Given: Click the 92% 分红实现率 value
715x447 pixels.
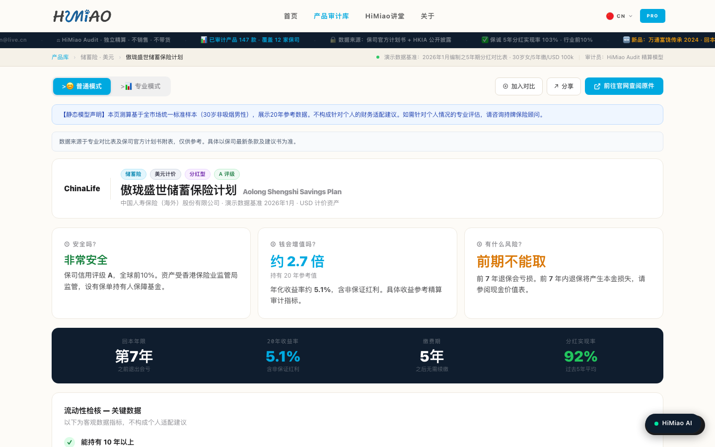Looking at the screenshot, I should tap(581, 356).
